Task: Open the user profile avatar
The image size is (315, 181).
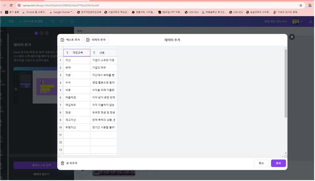Action: pos(295,21)
